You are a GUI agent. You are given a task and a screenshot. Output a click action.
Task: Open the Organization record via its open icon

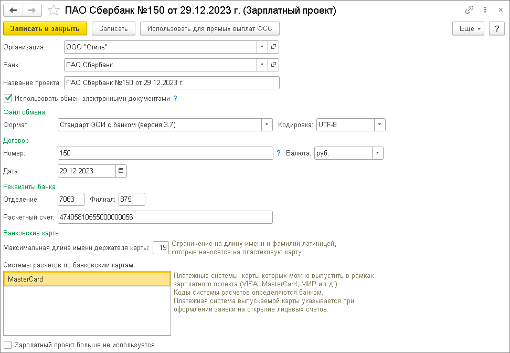tap(273, 47)
